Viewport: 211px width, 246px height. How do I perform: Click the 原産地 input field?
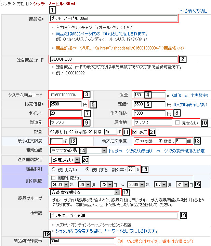click(x=153, y=122)
